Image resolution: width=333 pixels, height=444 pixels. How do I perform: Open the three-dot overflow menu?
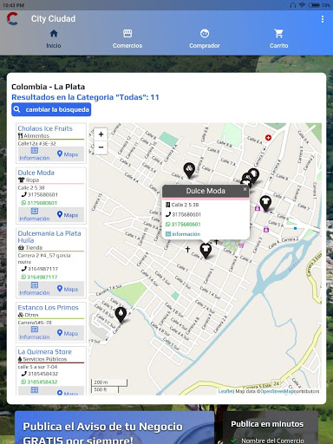pyautogui.click(x=323, y=19)
